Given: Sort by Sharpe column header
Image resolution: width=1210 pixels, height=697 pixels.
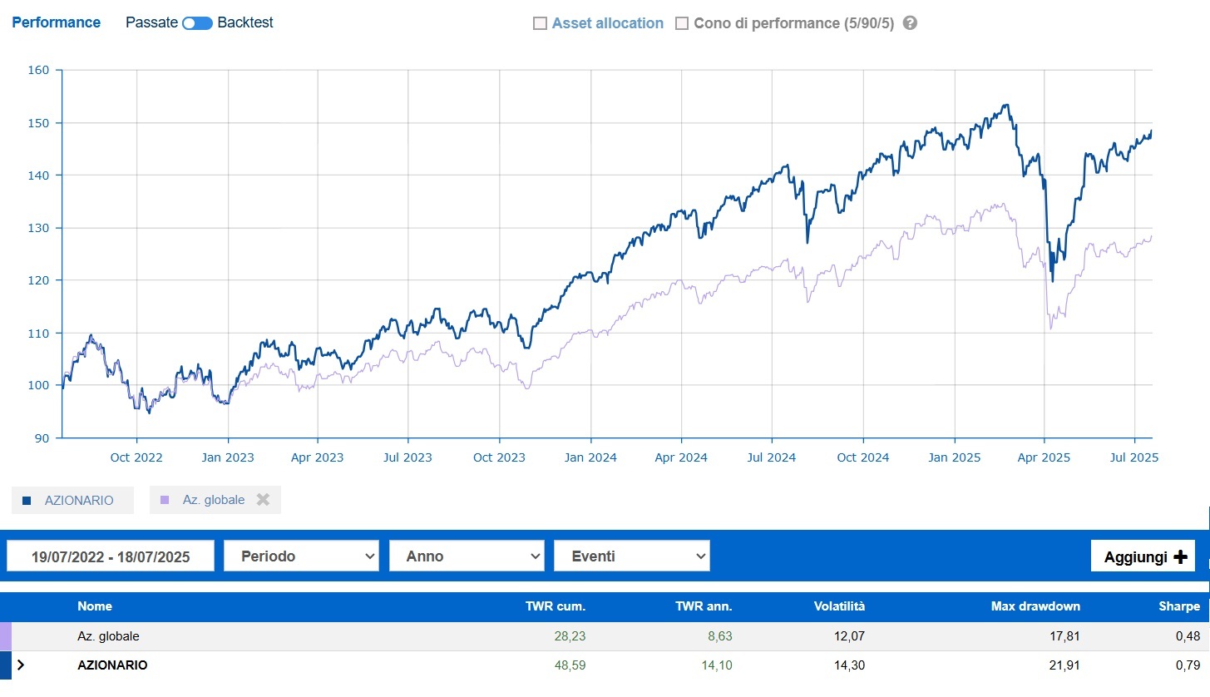Looking at the screenshot, I should pyautogui.click(x=1179, y=606).
